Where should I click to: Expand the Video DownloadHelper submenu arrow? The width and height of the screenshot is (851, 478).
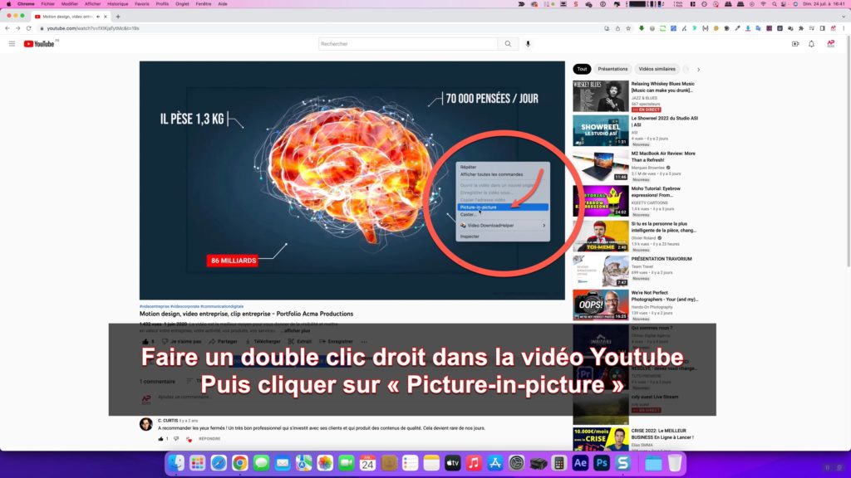coord(544,226)
